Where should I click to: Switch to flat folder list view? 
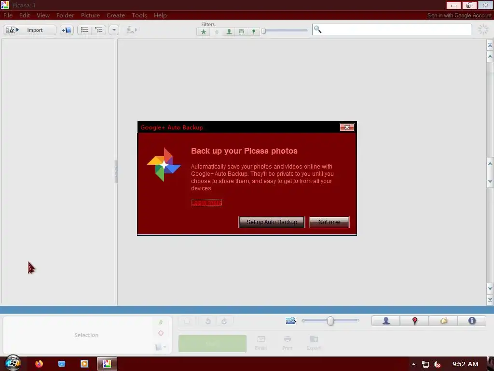pyautogui.click(x=84, y=30)
